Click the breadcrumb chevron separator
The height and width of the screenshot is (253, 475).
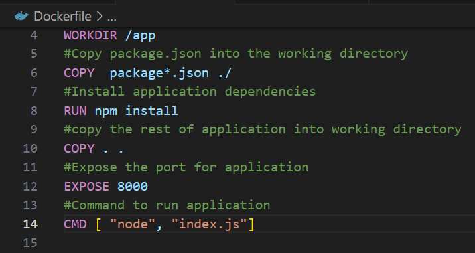pyautogui.click(x=100, y=17)
